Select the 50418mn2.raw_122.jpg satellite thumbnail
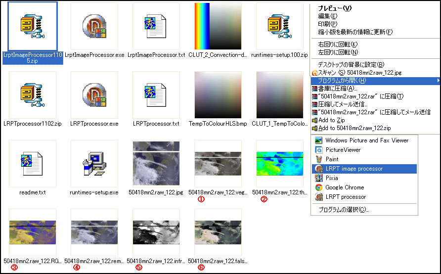 click(156, 164)
